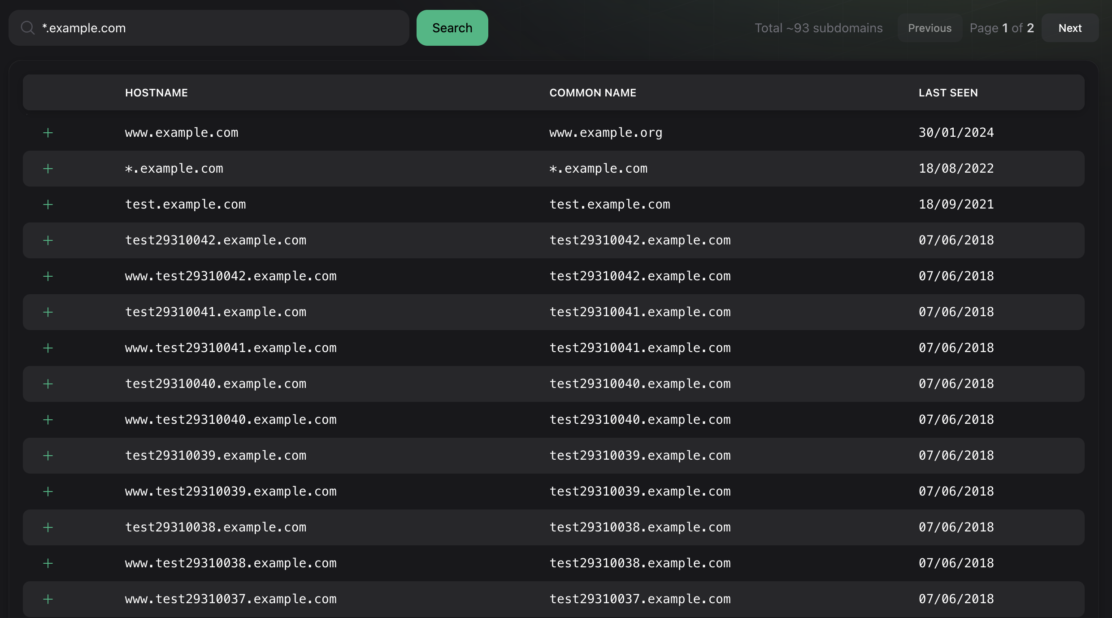The image size is (1112, 618).
Task: Click plus icon for www.test29310040.example.com
Action: [x=48, y=420]
